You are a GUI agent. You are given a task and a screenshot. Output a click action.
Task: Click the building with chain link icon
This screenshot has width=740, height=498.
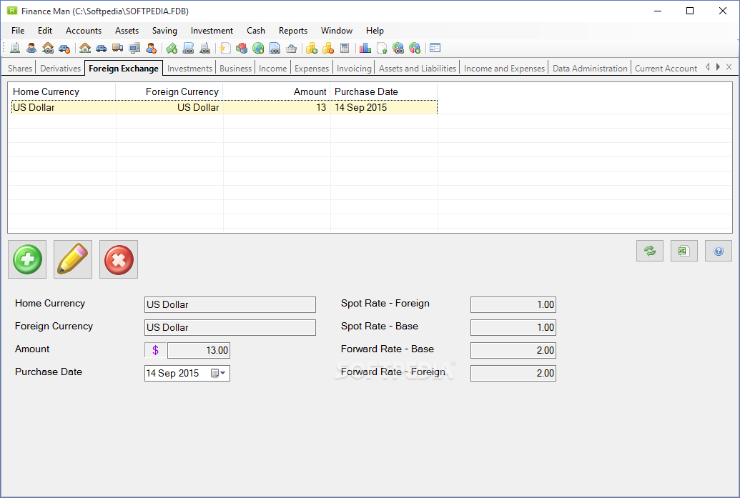click(x=204, y=48)
